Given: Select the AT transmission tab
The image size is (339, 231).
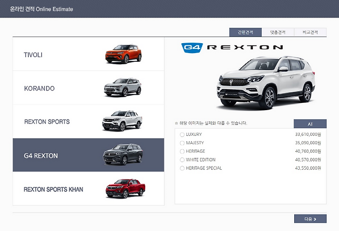Looking at the screenshot, I should pyautogui.click(x=310, y=124).
